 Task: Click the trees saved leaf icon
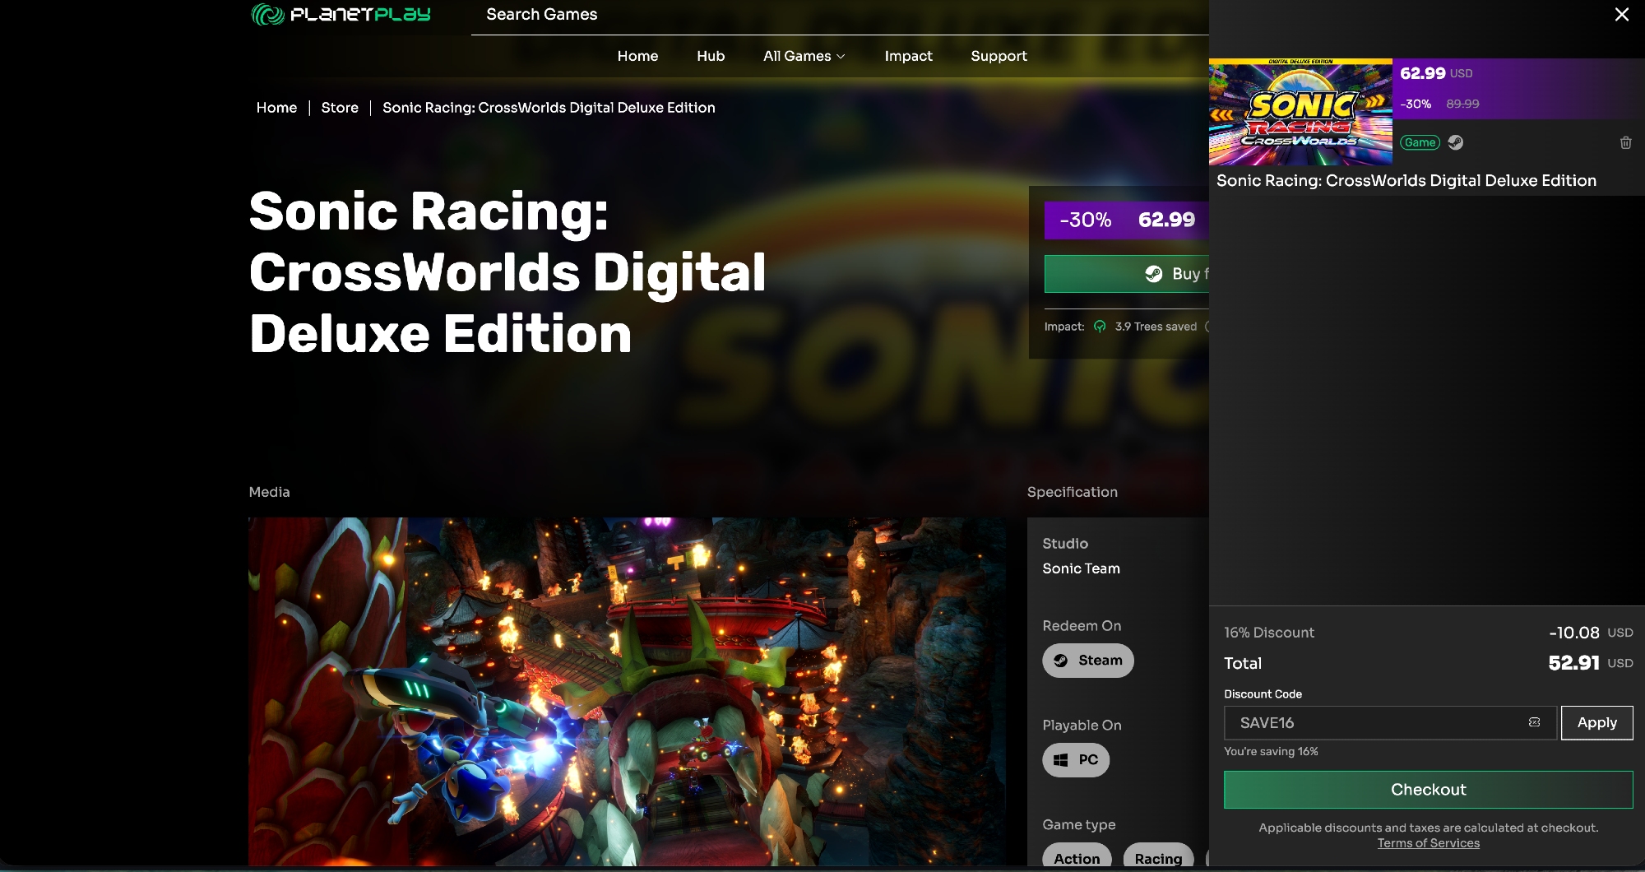click(1100, 327)
